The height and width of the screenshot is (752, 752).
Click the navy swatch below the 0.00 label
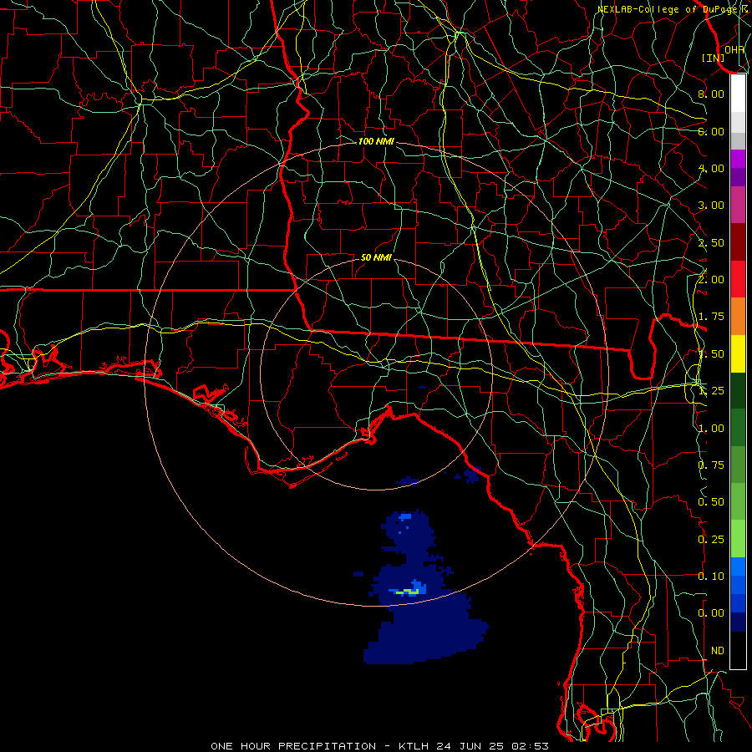click(x=738, y=622)
